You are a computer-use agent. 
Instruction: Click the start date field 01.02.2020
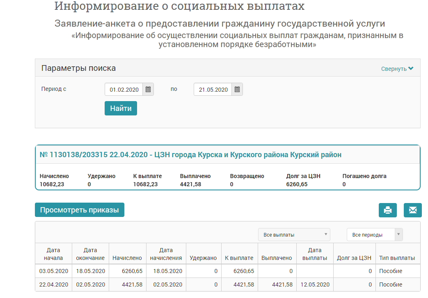click(124, 89)
